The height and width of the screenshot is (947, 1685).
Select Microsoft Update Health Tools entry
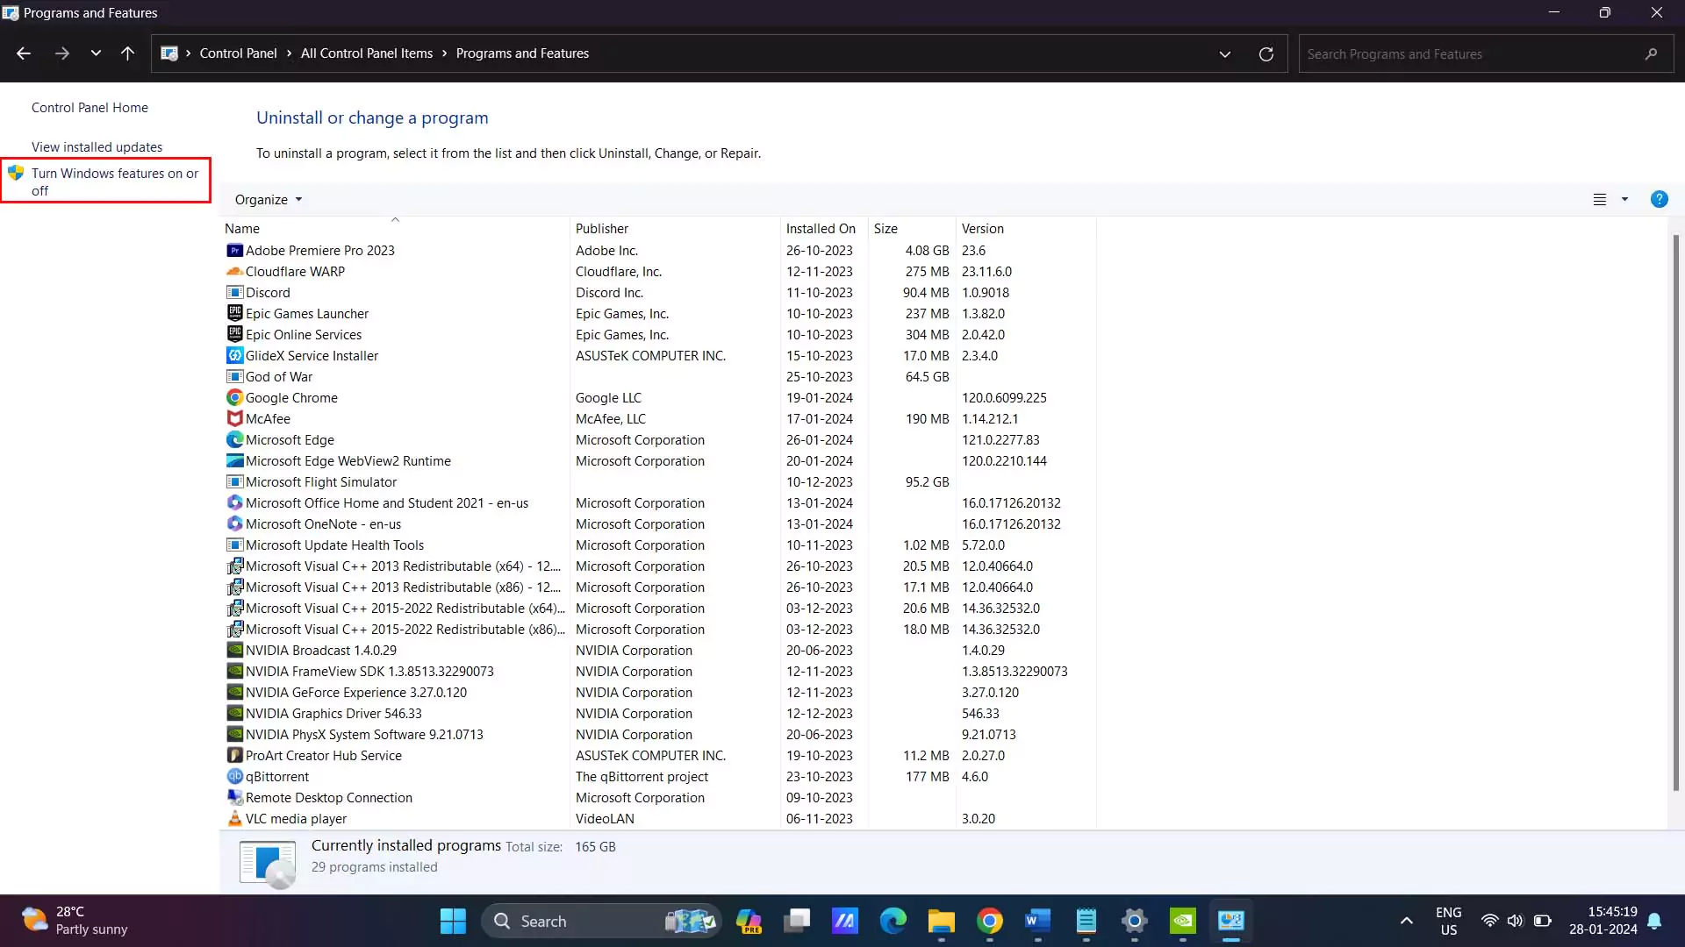pyautogui.click(x=334, y=545)
